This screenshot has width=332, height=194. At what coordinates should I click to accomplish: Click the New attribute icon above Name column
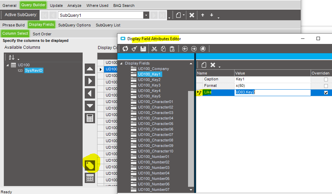pos(204,65)
